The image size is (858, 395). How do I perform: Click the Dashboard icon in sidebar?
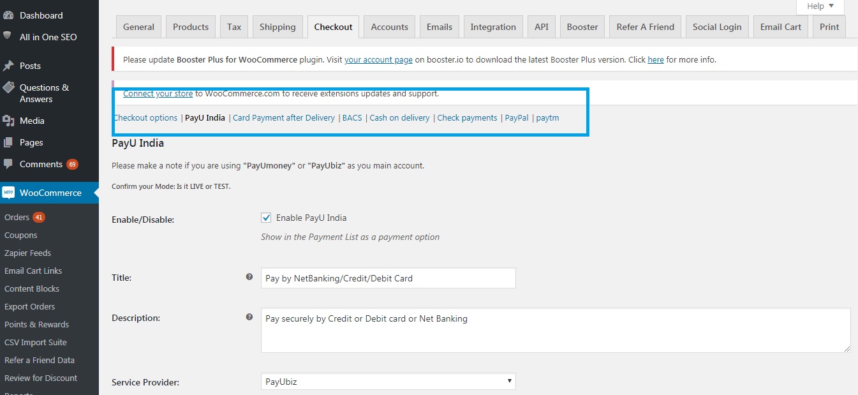click(8, 15)
